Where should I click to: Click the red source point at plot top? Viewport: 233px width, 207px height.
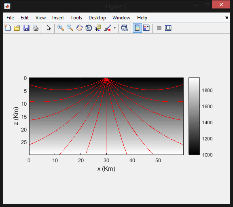click(x=106, y=79)
